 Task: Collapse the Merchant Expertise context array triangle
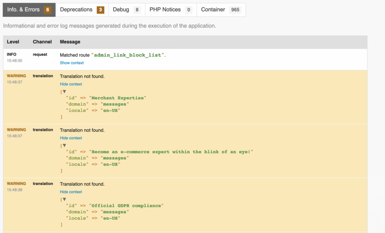[x=64, y=92]
